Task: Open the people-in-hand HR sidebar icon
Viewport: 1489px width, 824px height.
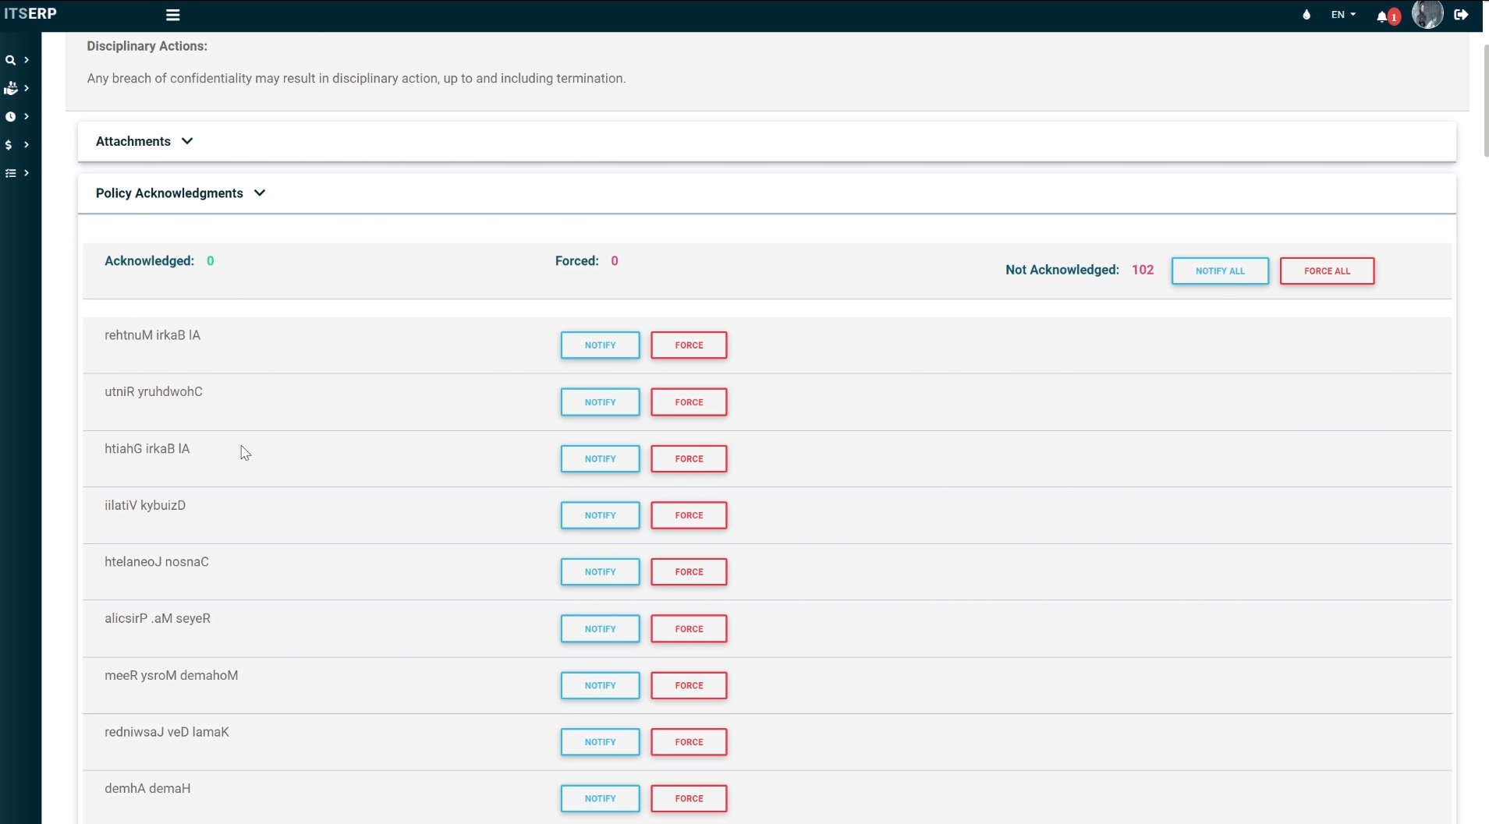Action: tap(11, 89)
